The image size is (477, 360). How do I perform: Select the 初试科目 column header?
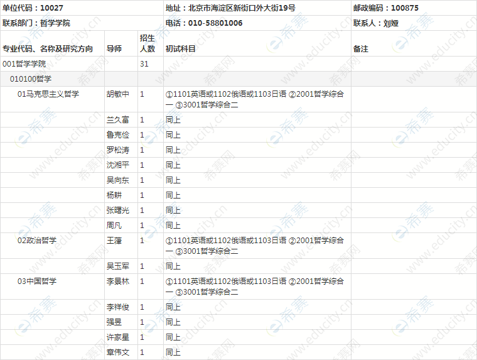180,48
